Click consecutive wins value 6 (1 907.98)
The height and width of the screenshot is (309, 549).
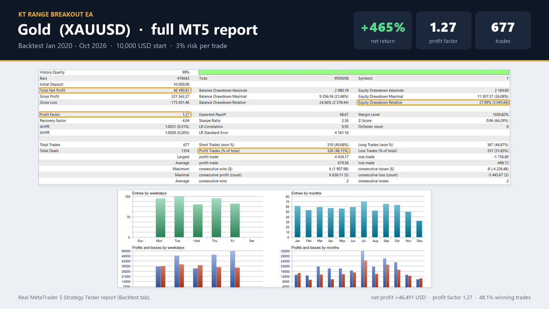click(x=338, y=169)
